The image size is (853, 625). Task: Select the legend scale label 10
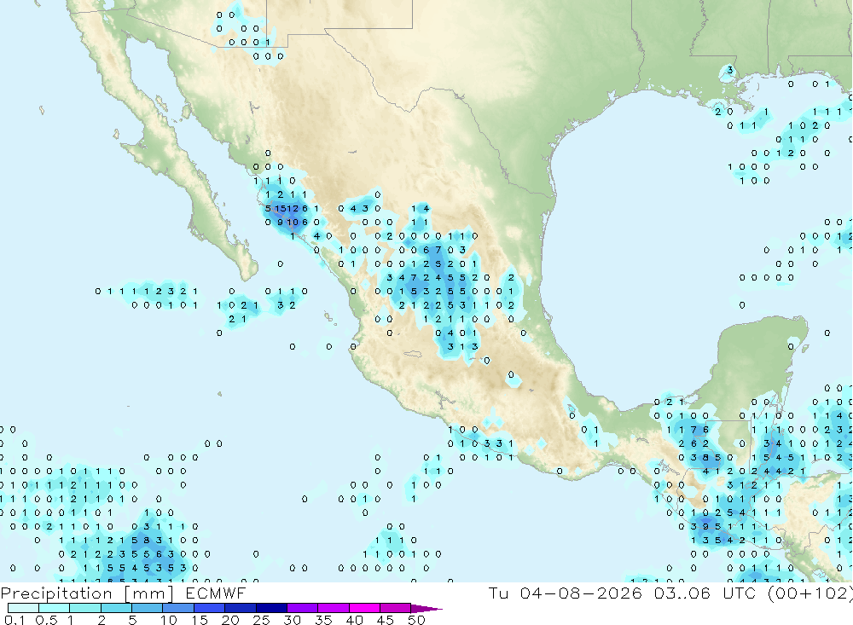tap(169, 620)
